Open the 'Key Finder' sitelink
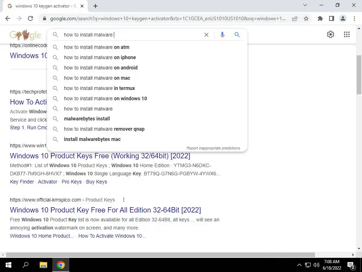362x272 pixels. coord(22,182)
